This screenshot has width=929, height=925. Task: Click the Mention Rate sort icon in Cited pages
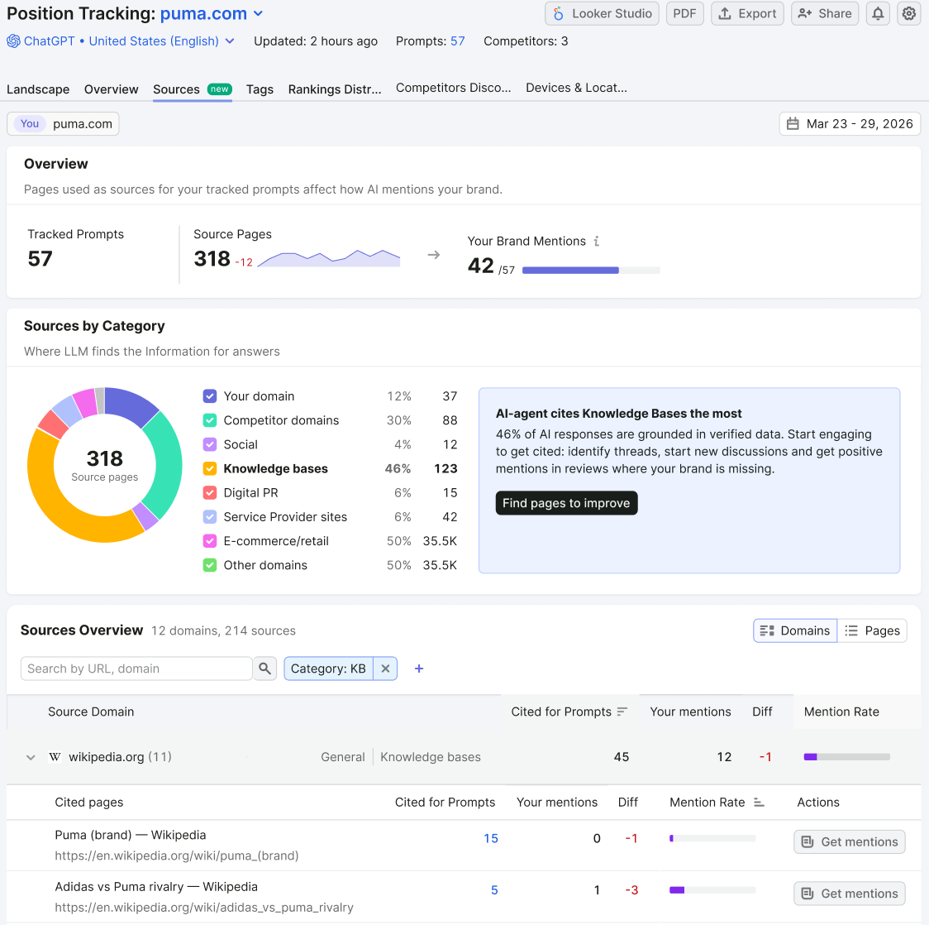coord(759,803)
